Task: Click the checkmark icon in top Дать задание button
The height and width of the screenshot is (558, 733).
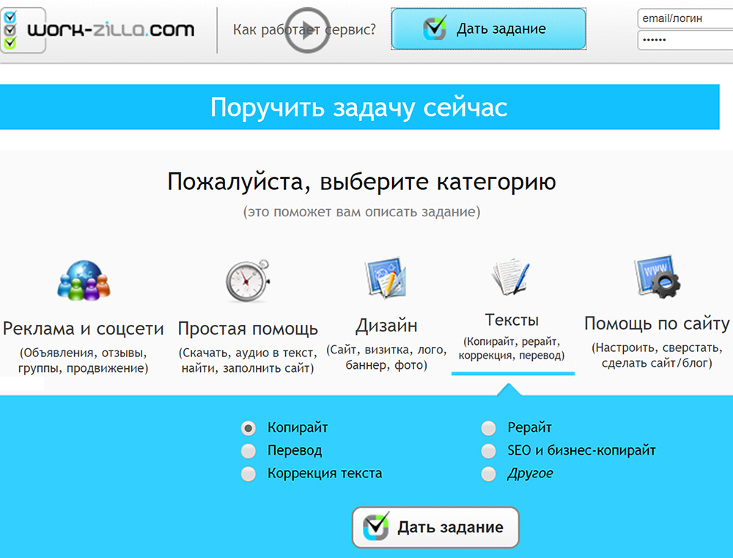Action: (435, 29)
